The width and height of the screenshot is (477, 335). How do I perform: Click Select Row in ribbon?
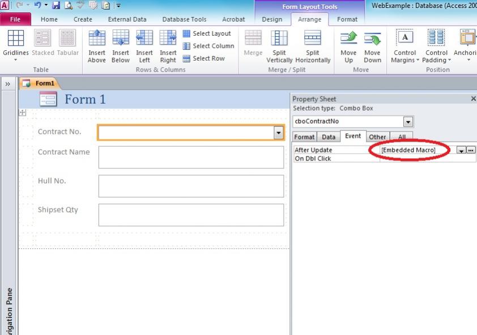click(x=204, y=58)
